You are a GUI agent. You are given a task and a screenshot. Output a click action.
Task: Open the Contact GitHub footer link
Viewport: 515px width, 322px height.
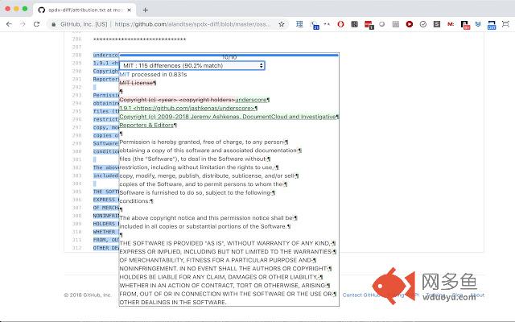pos(361,295)
